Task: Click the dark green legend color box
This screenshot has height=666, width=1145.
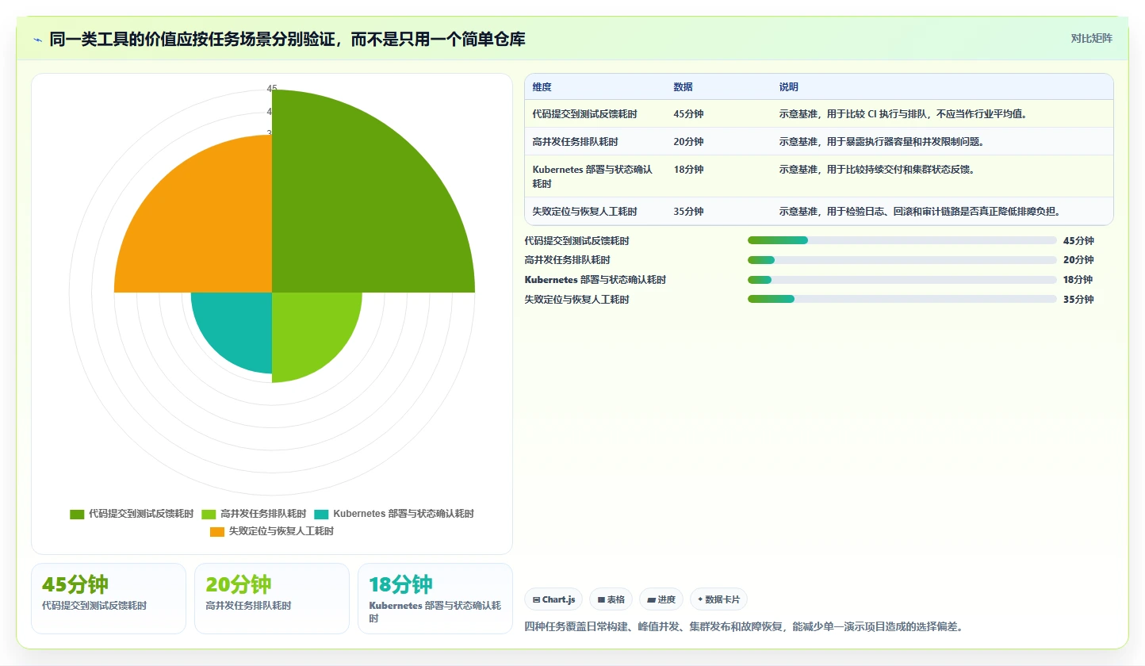Action: tap(77, 515)
